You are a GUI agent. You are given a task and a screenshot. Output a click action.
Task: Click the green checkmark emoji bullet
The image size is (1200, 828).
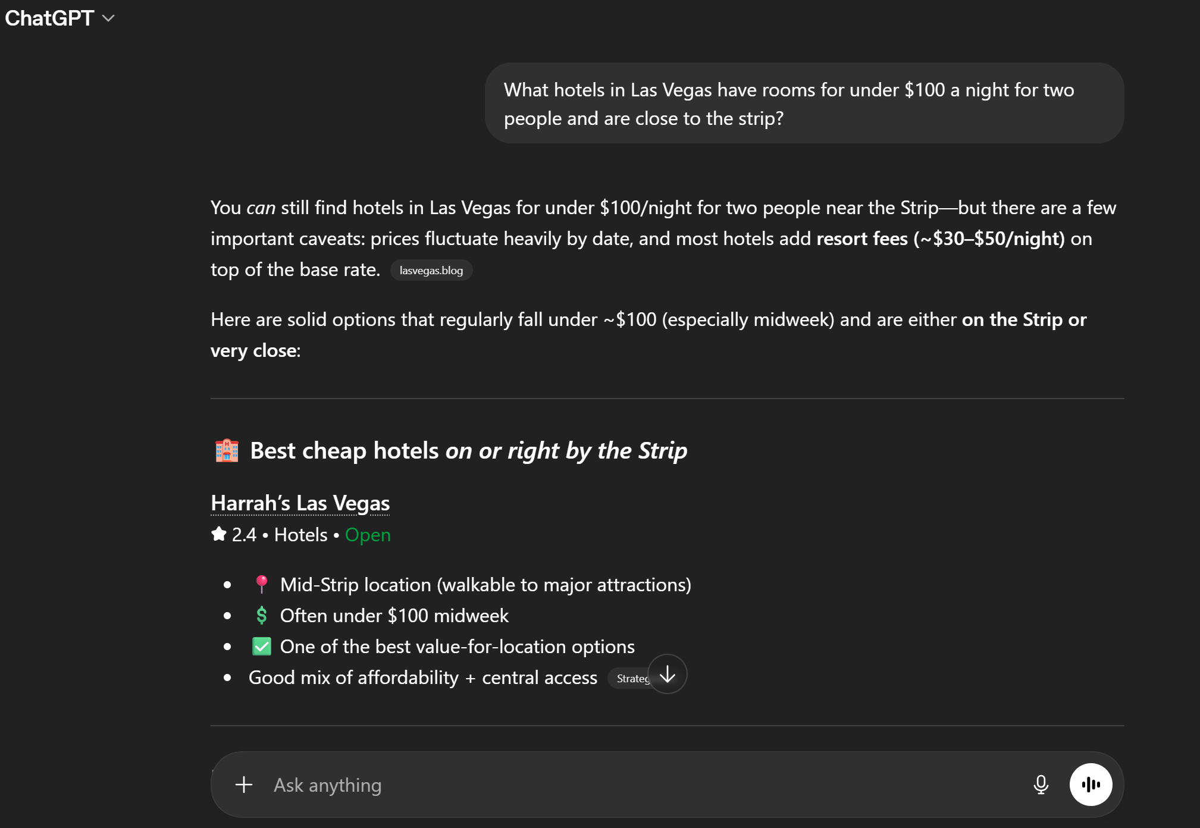(262, 646)
